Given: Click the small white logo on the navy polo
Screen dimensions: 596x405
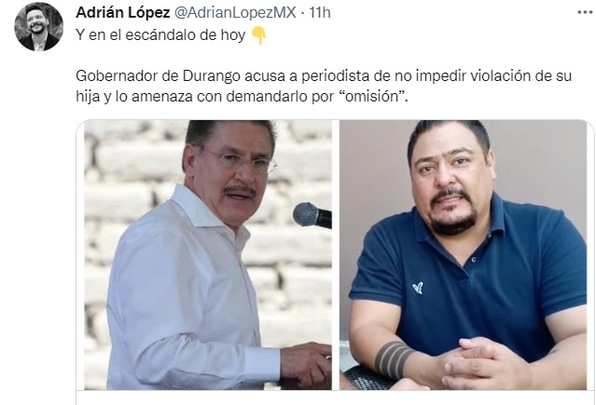Looking at the screenshot, I should click(x=418, y=288).
